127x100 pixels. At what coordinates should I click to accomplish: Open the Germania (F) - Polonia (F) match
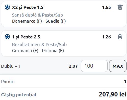38,51
